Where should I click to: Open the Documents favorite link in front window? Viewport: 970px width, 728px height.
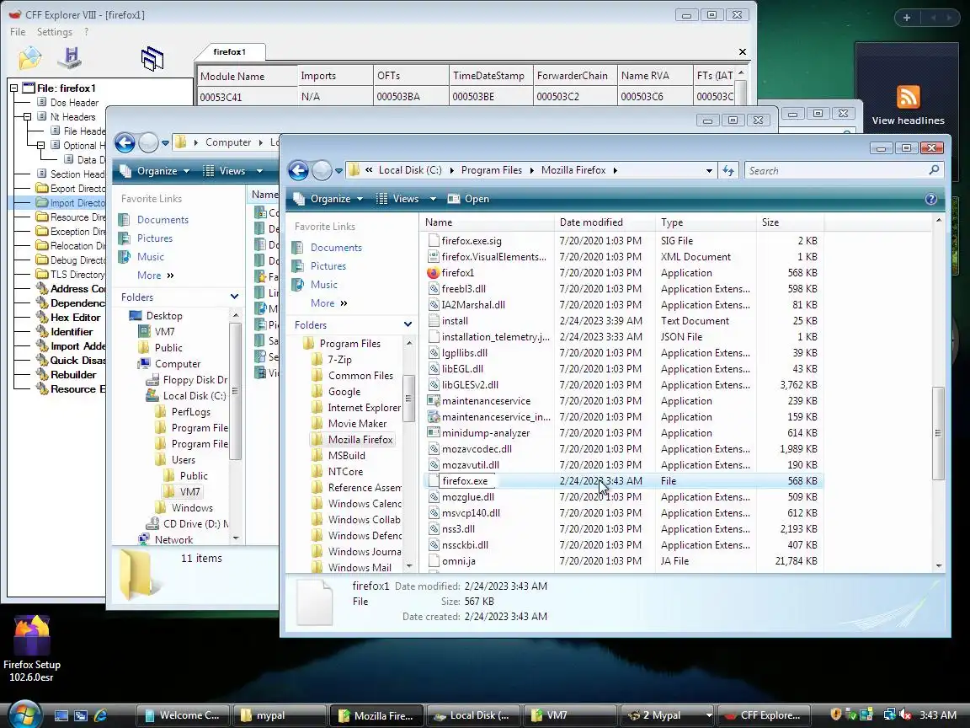336,248
